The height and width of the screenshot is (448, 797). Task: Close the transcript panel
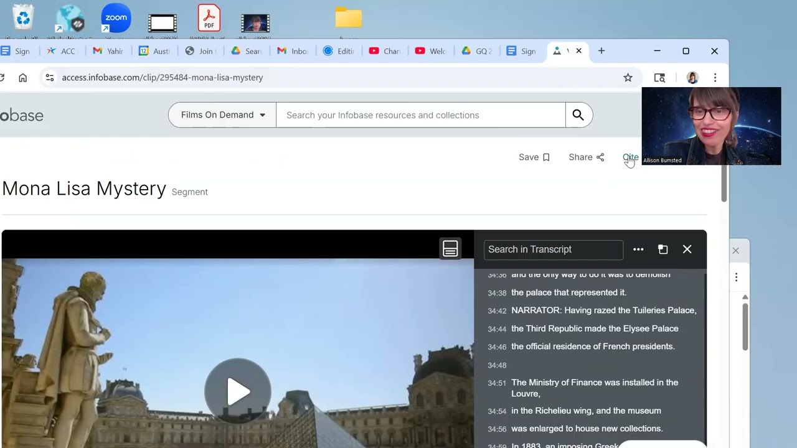point(687,250)
